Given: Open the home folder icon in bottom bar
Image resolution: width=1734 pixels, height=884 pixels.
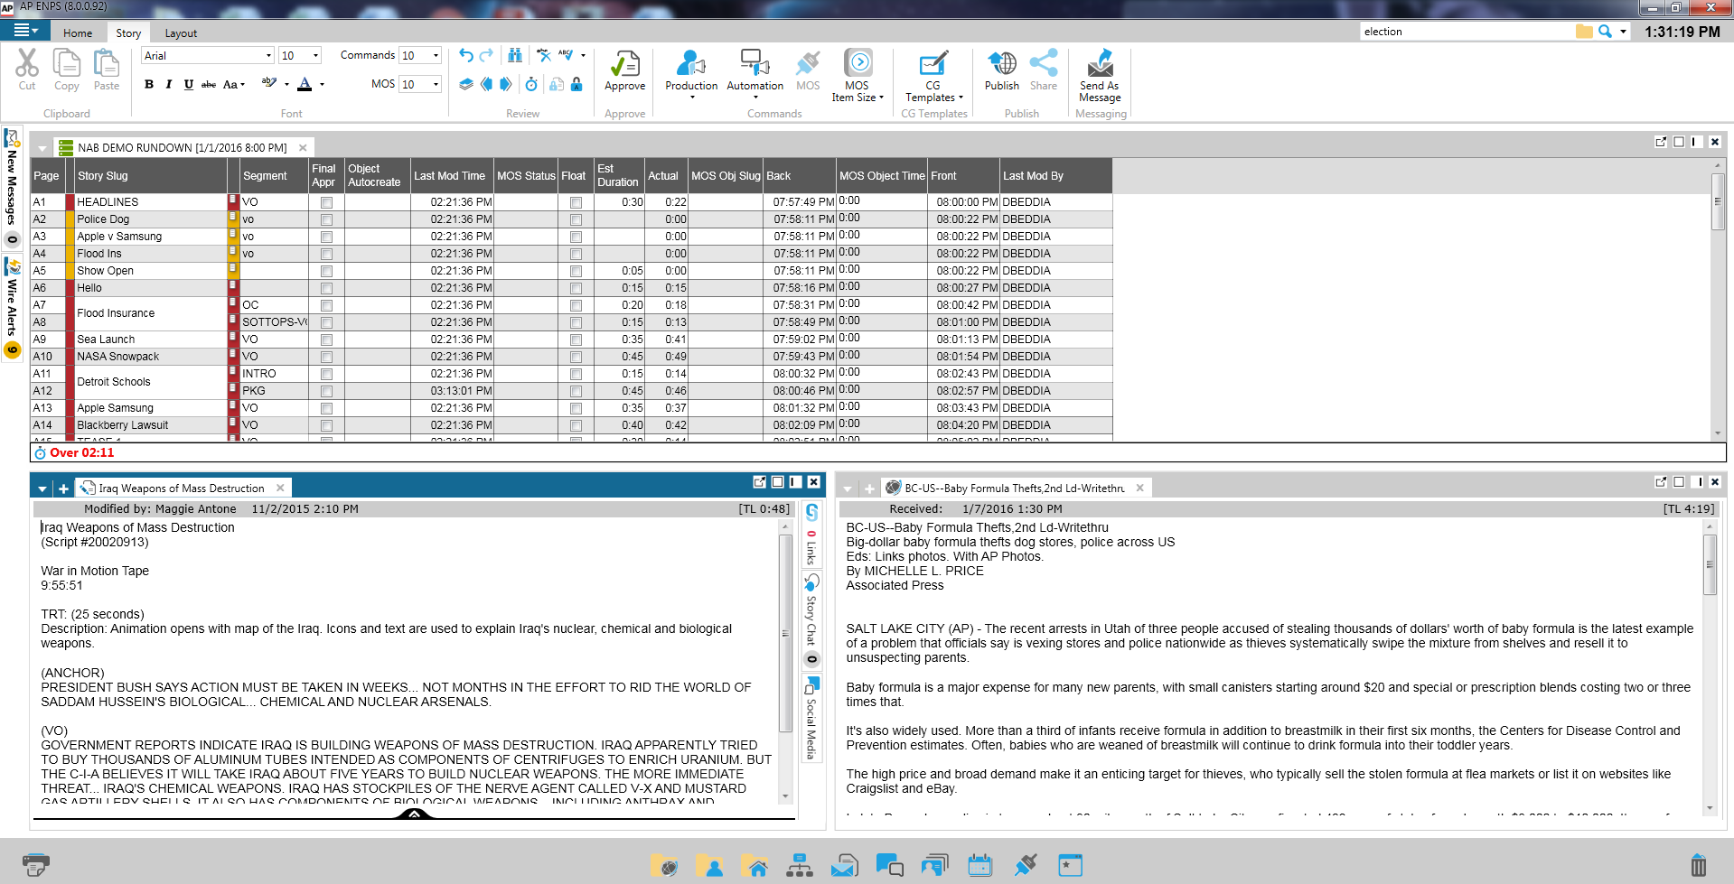Looking at the screenshot, I should click(x=755, y=865).
